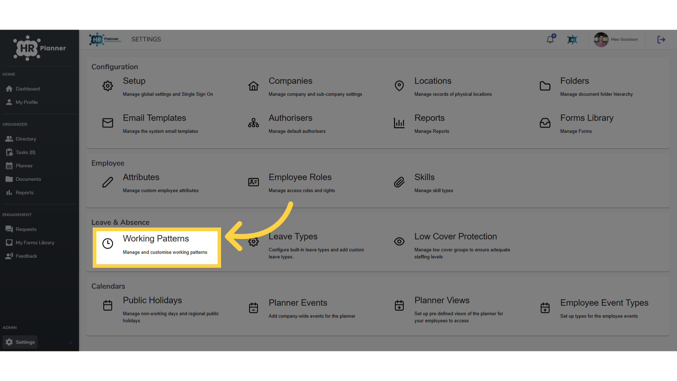677x381 pixels.
Task: Open the Public Holidays link
Action: coord(152,300)
